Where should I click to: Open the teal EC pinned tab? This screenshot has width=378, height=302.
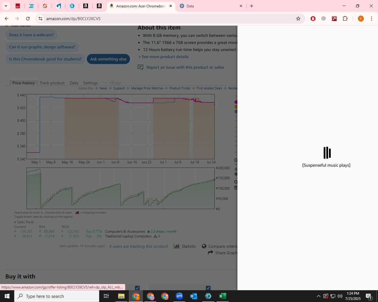coord(31,6)
